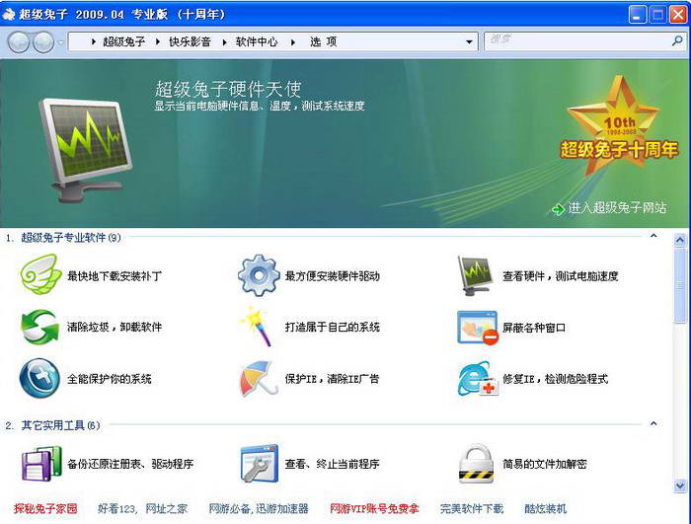The image size is (691, 524).
Task: Expand the arrow before 选项 breadcrumb
Action: (293, 42)
